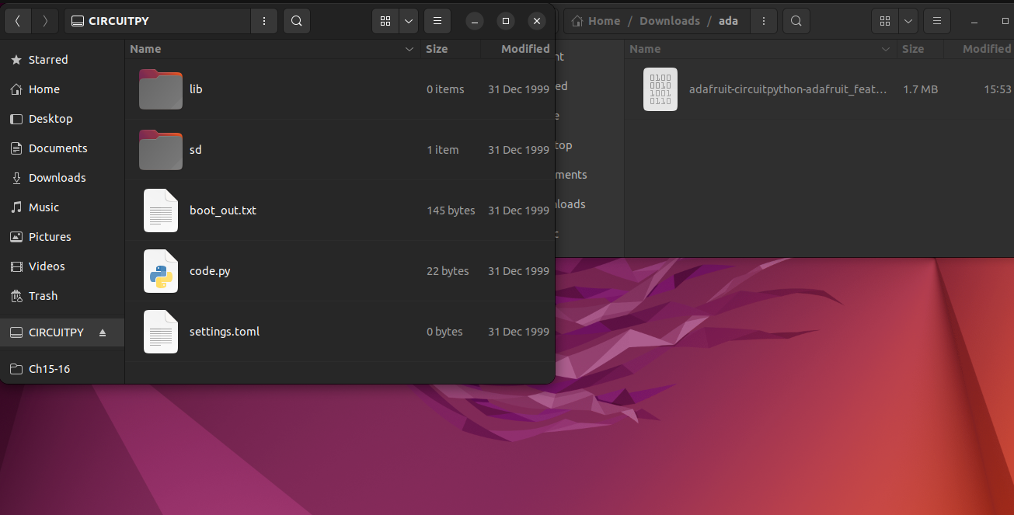Click the forward navigation arrow in CIRCUITPY window
Image resolution: width=1014 pixels, height=515 pixels.
[x=45, y=21]
